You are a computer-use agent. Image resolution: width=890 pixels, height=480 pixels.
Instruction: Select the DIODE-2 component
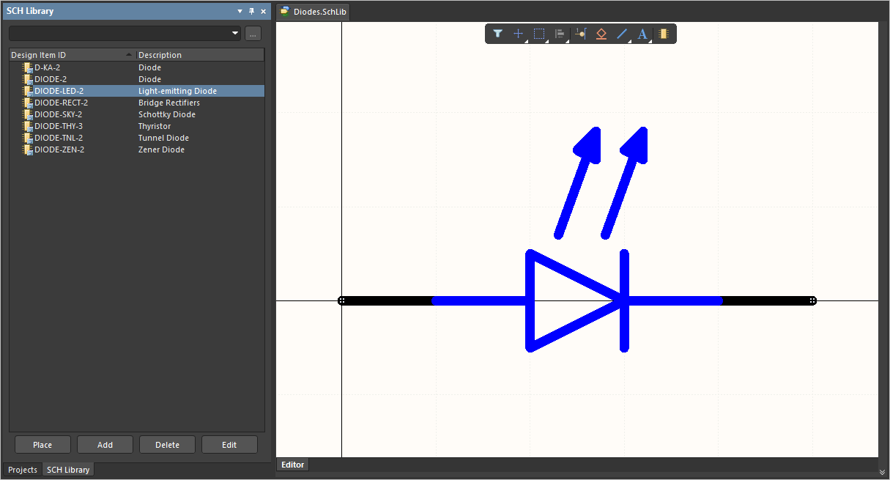51,79
